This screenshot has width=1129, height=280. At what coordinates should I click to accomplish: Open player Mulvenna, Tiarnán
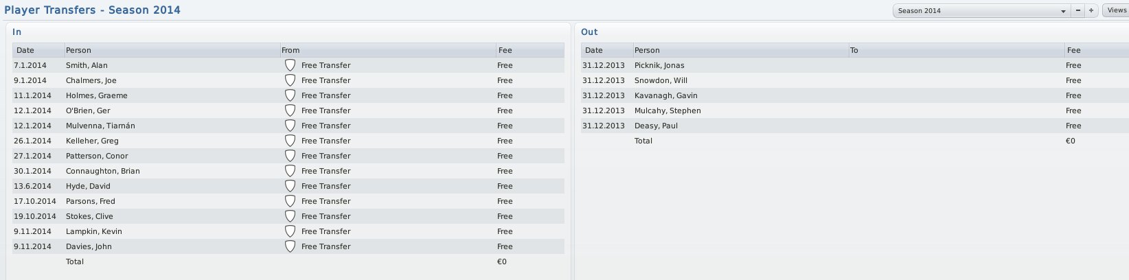pos(100,126)
